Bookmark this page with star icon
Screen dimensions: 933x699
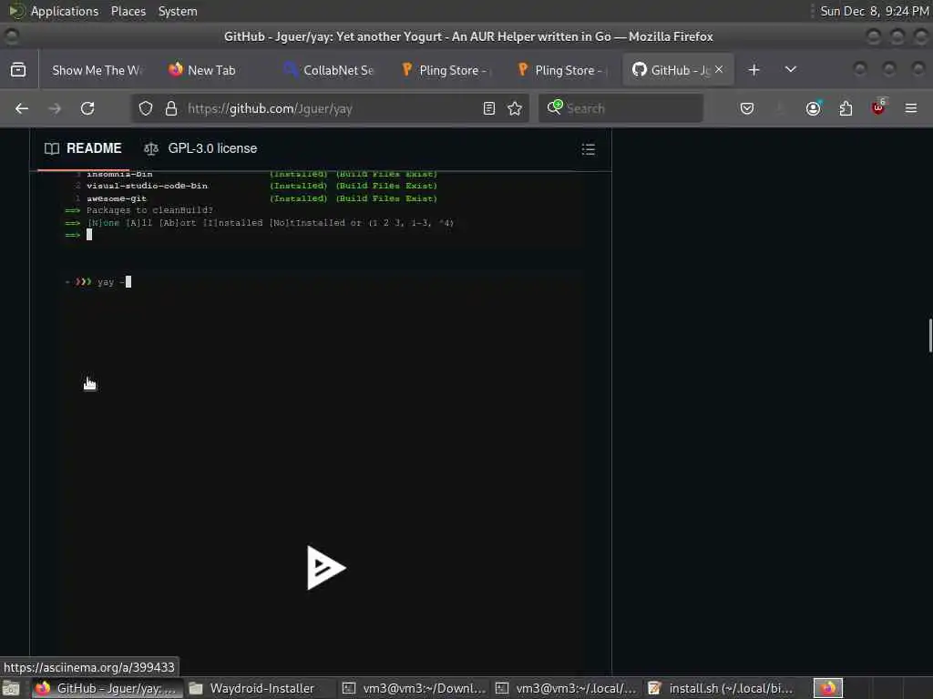tap(515, 108)
